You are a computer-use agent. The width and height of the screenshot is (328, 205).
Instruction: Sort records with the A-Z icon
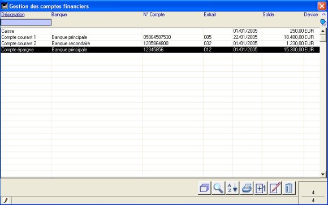tap(232, 188)
